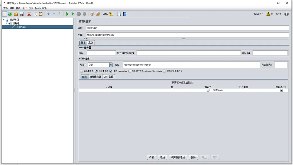Click the 名称 input field
This screenshot has width=293, height=165.
click(188, 28)
